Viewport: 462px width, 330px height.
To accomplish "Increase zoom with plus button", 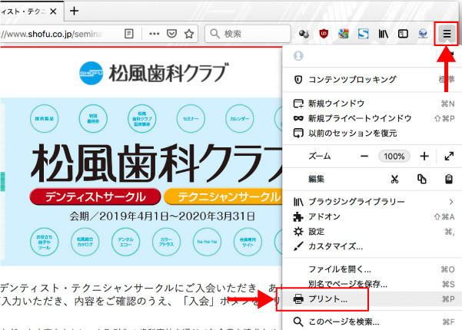I will (x=424, y=157).
